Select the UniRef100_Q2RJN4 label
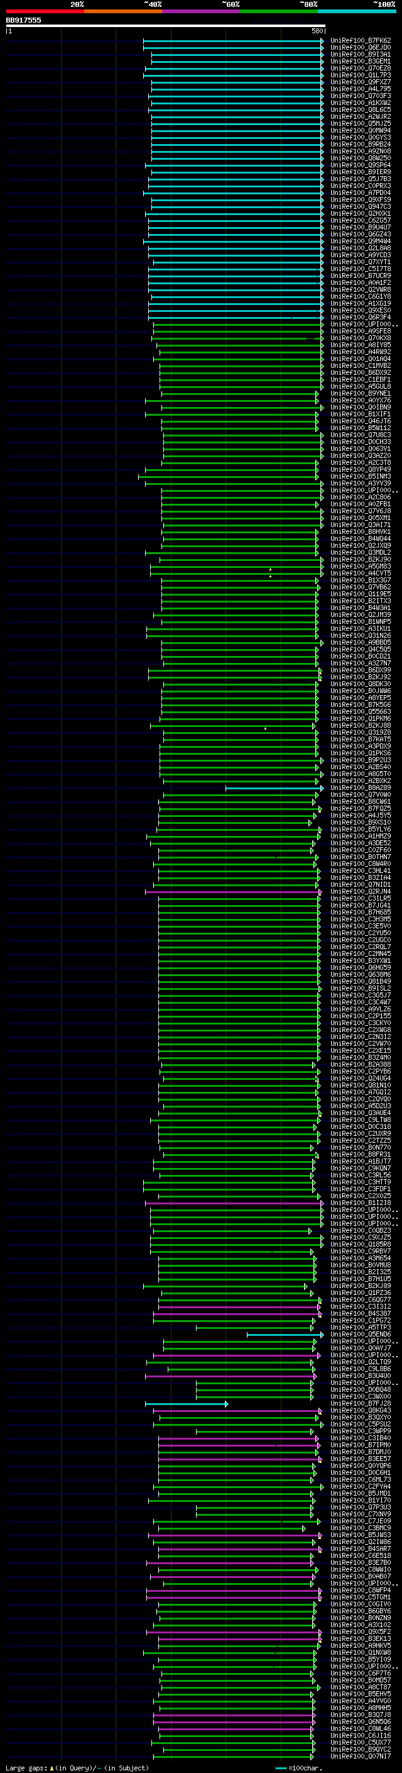The width and height of the screenshot is (402, 1773). (x=361, y=892)
